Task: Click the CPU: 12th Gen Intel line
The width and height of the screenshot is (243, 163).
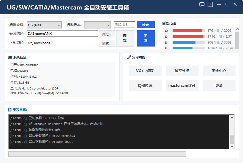Action: [39, 93]
